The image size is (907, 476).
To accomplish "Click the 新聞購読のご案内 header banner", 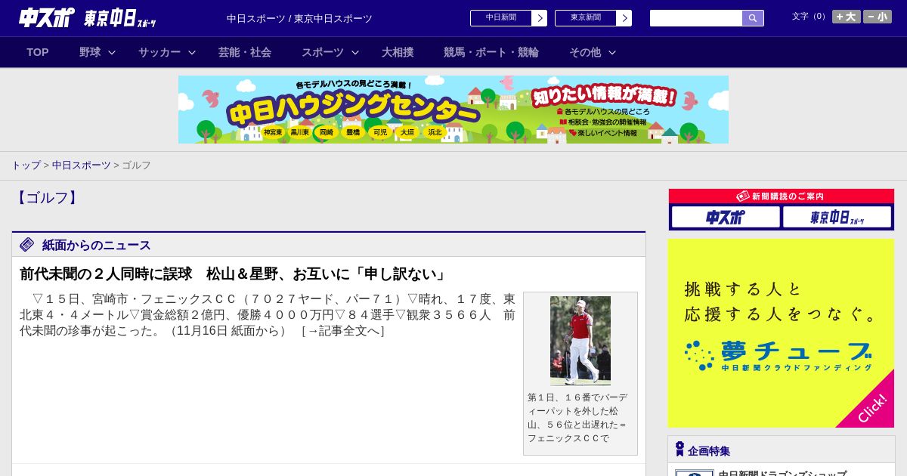I will 782,196.
